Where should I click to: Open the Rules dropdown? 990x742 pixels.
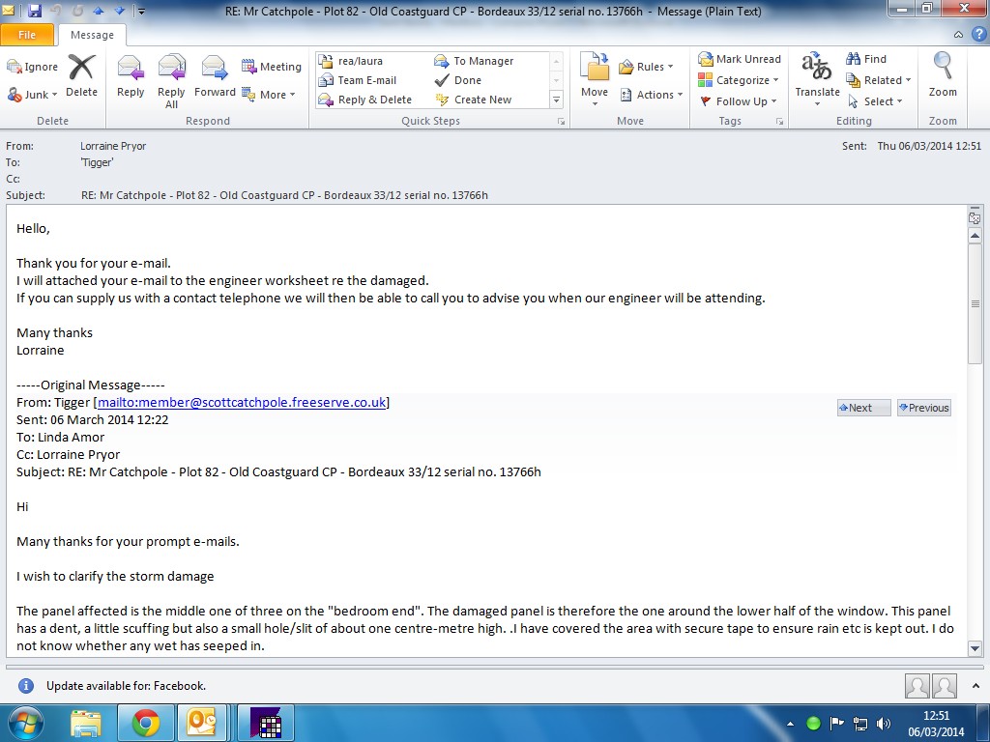[x=646, y=67]
